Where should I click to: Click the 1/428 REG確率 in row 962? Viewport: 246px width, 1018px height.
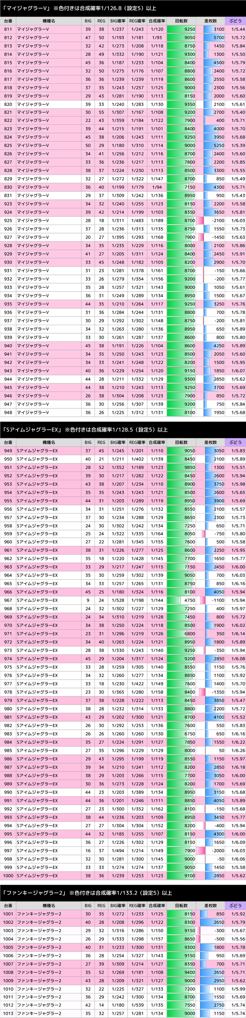(x=137, y=559)
